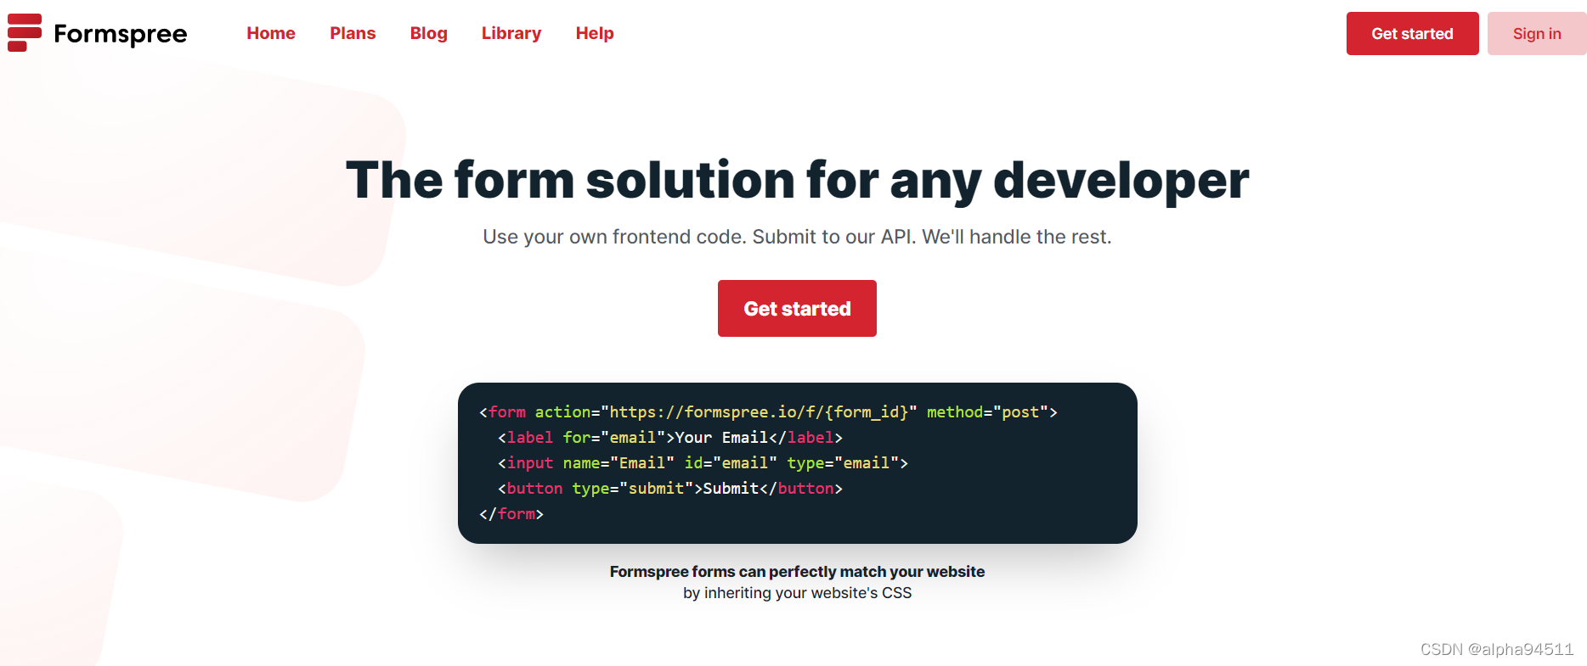1587x666 pixels.
Task: Click the label for="email" code line
Action: [669, 438]
